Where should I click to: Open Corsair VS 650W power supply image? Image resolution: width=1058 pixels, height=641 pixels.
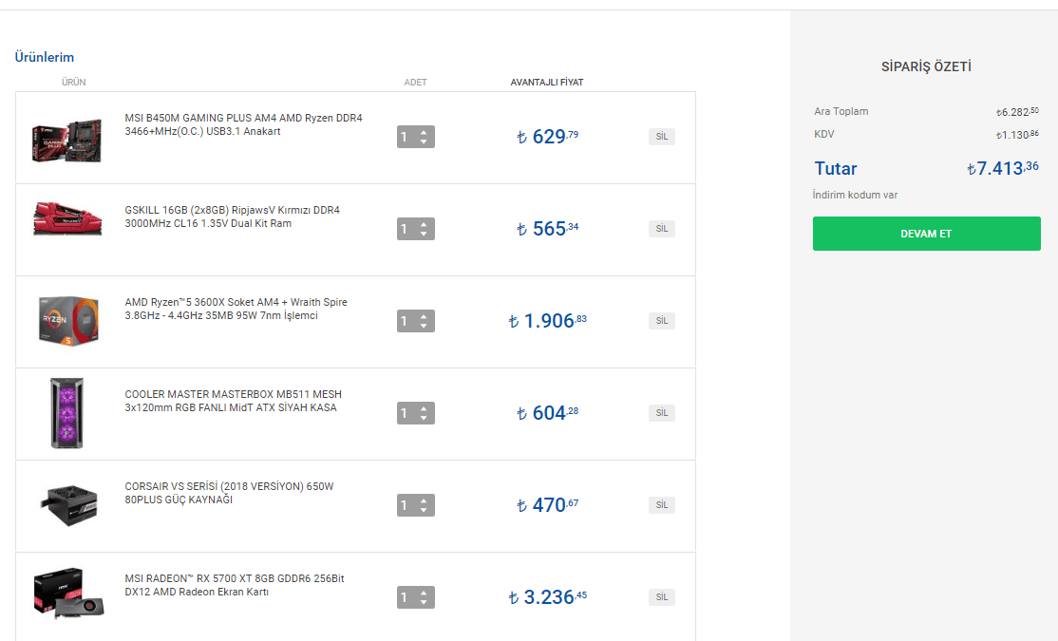point(68,504)
